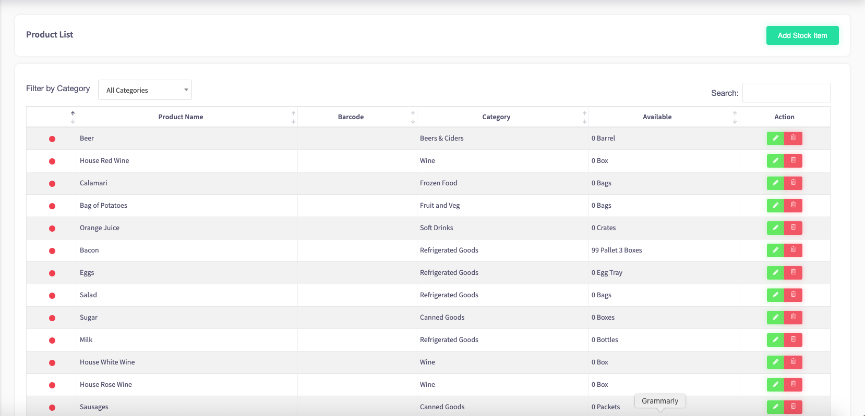
Task: Open the All Categories filter dropdown
Action: (145, 90)
